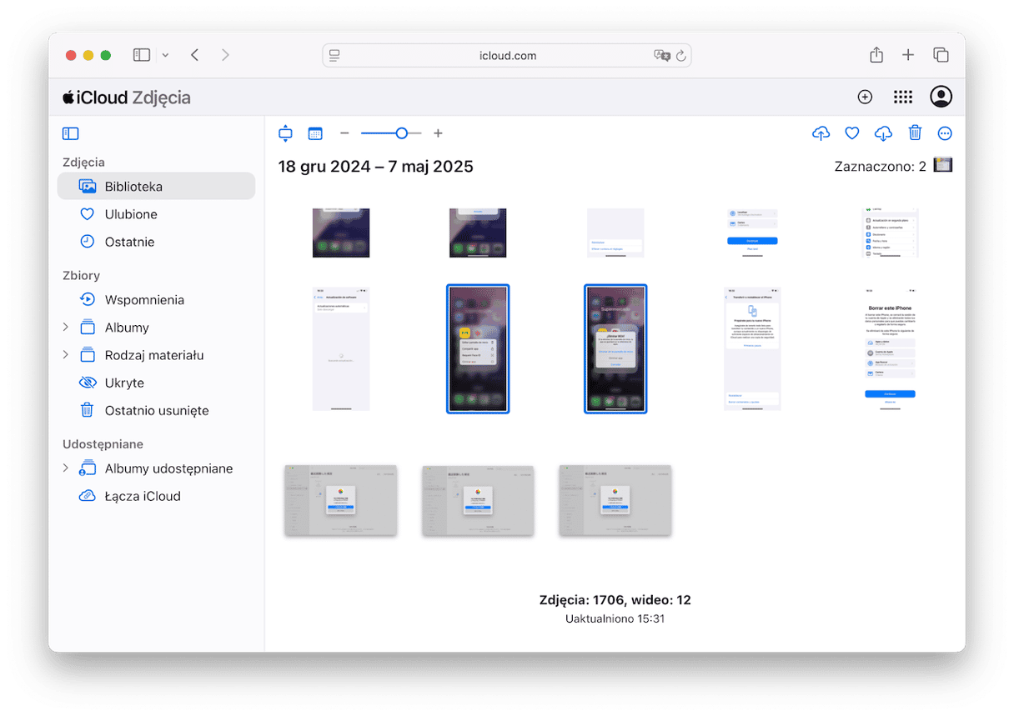
Task: Click the thumbnail zoom slider handle
Action: coord(402,133)
